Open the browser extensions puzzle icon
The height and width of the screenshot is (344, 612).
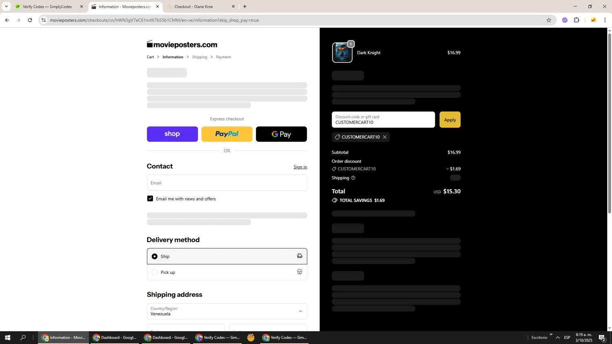pos(577,20)
